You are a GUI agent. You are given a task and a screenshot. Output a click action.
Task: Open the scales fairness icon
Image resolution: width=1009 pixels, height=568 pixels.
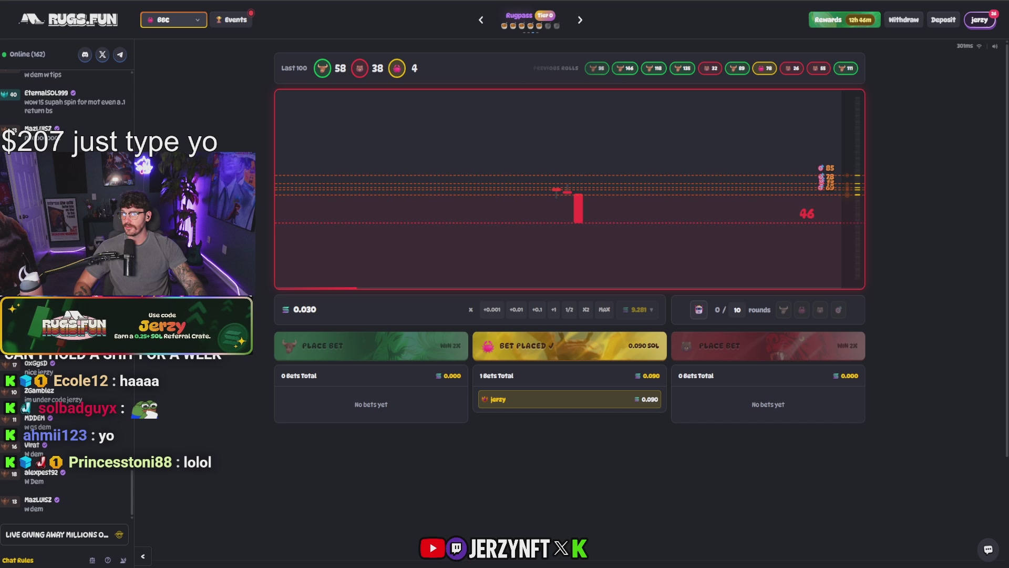click(x=92, y=560)
